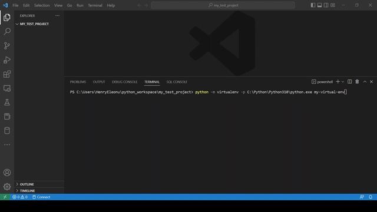Open the Run menu
The image size is (377, 212).
80,5
